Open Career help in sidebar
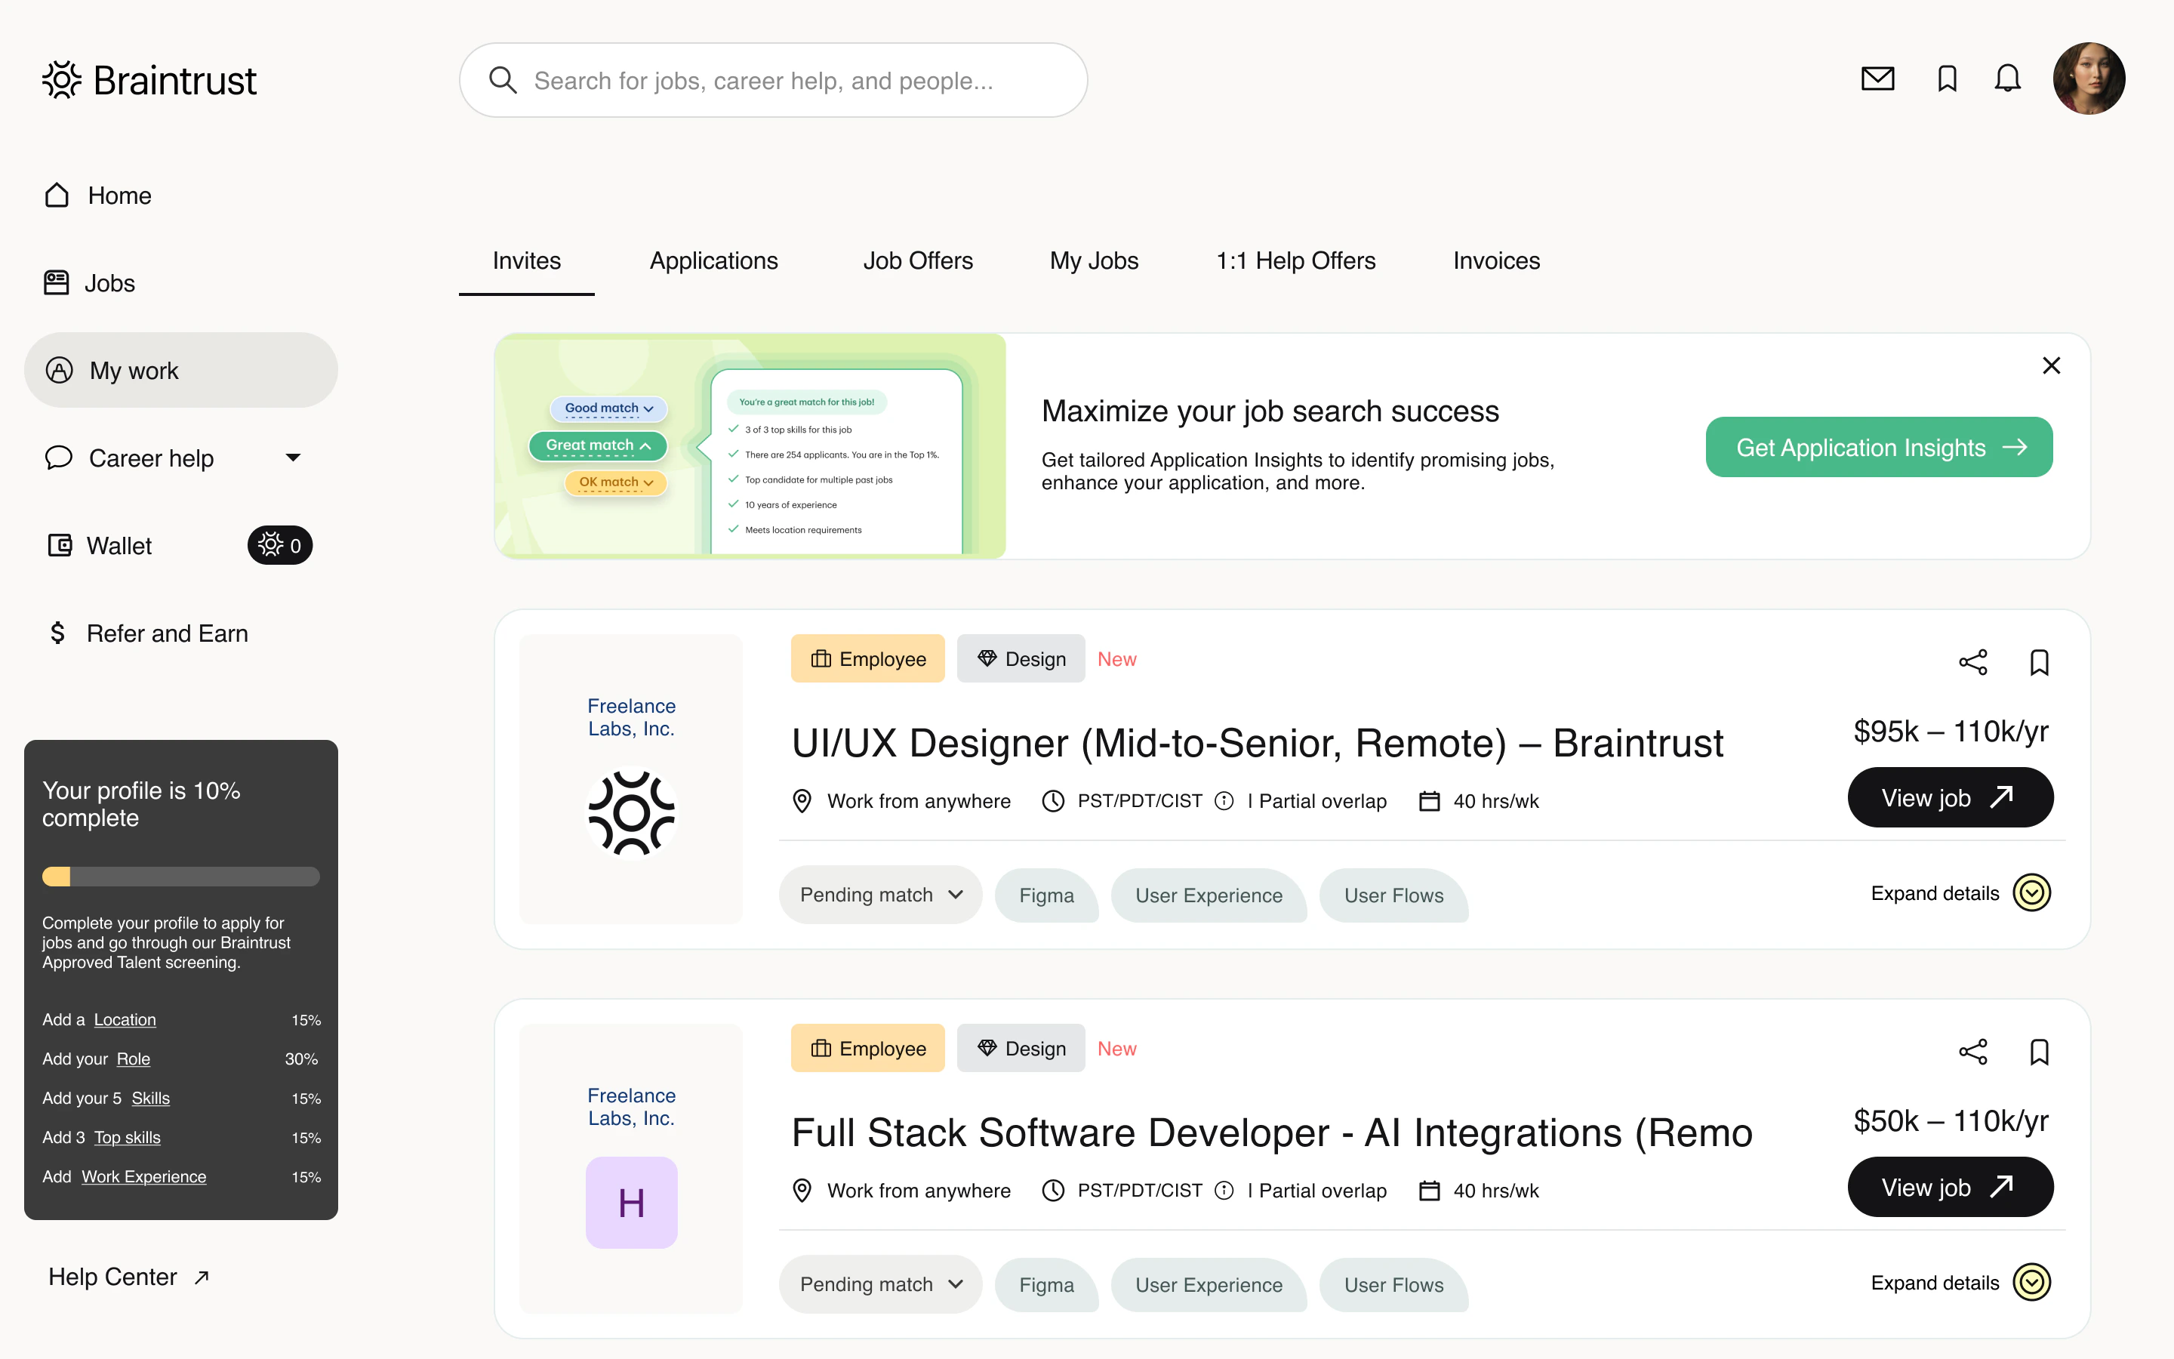This screenshot has height=1359, width=2174. click(131, 458)
